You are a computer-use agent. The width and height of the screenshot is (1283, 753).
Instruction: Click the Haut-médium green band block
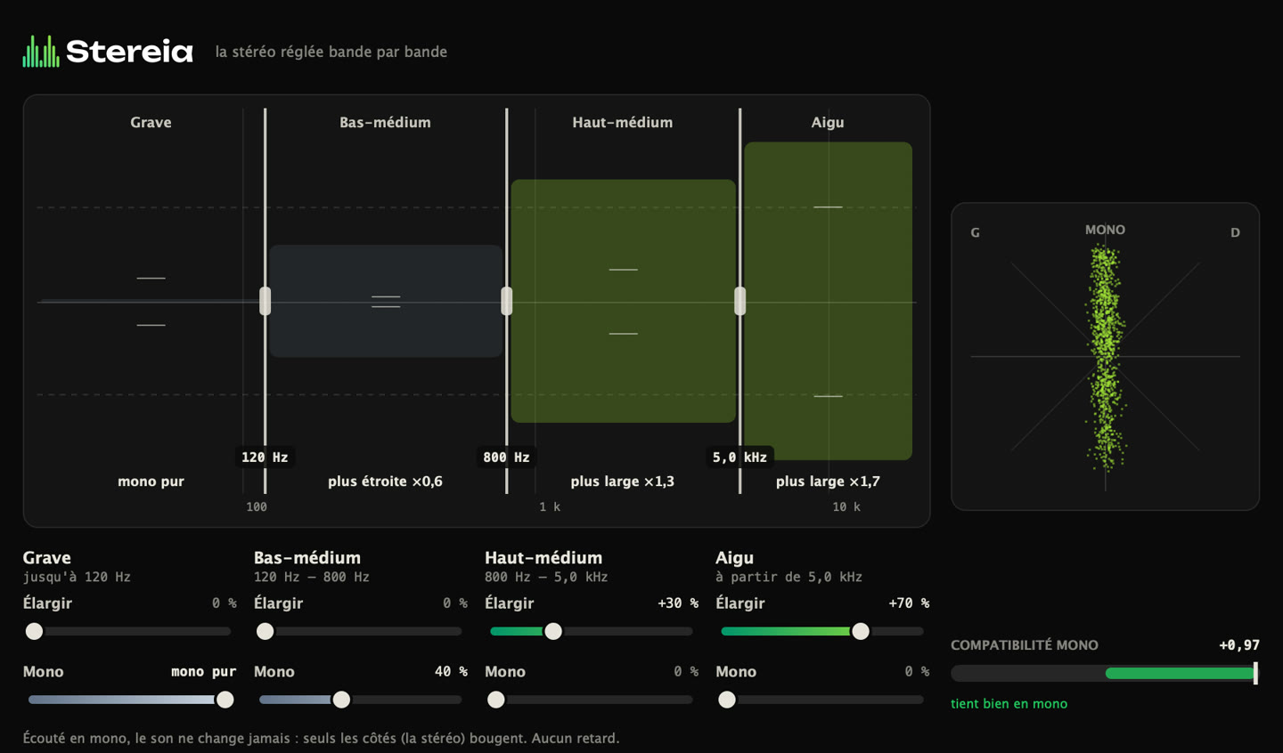(624, 301)
